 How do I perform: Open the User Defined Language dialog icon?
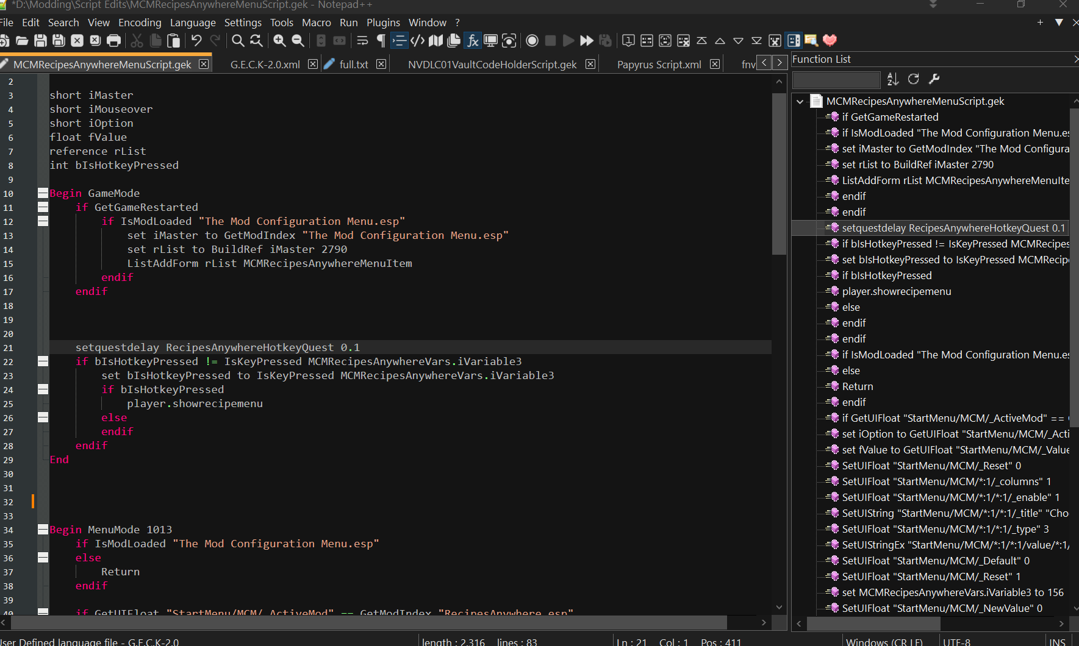[417, 41]
